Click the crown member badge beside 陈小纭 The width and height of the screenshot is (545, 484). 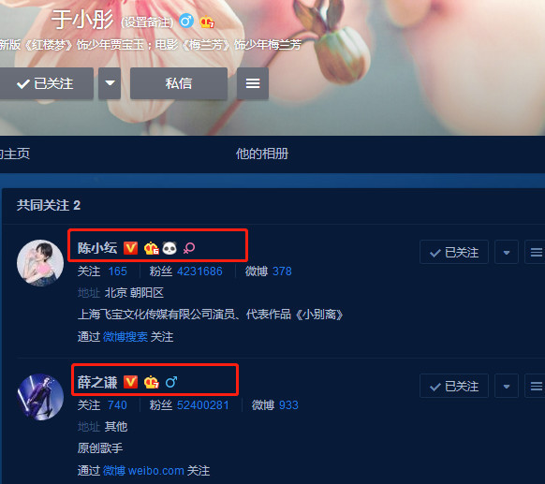pos(152,248)
